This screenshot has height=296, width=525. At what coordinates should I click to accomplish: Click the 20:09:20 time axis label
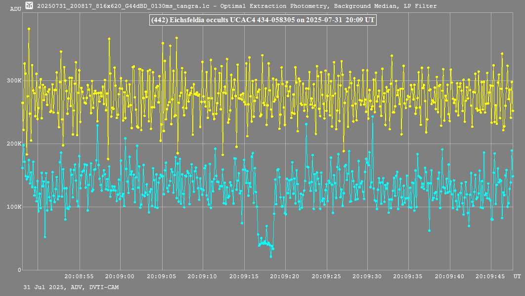[285, 277]
